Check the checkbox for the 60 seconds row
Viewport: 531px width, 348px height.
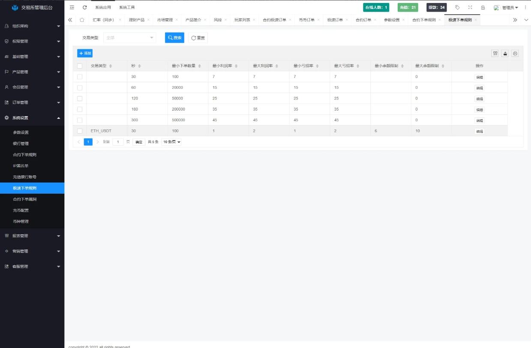point(80,87)
